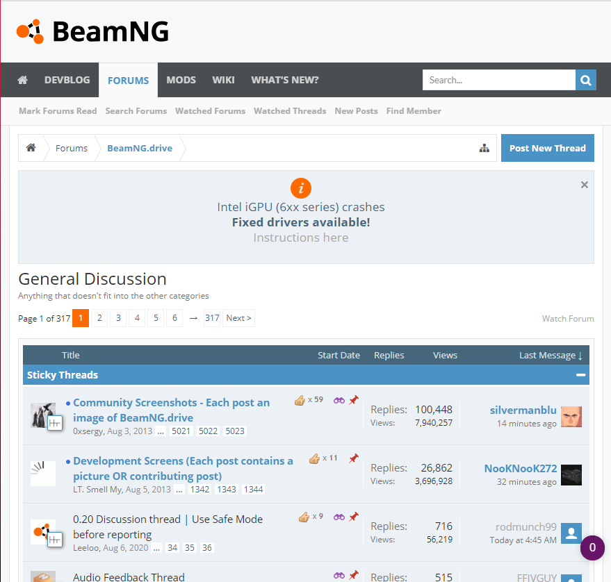Open the DEVBLOG tab
The width and height of the screenshot is (611, 582).
(67, 80)
